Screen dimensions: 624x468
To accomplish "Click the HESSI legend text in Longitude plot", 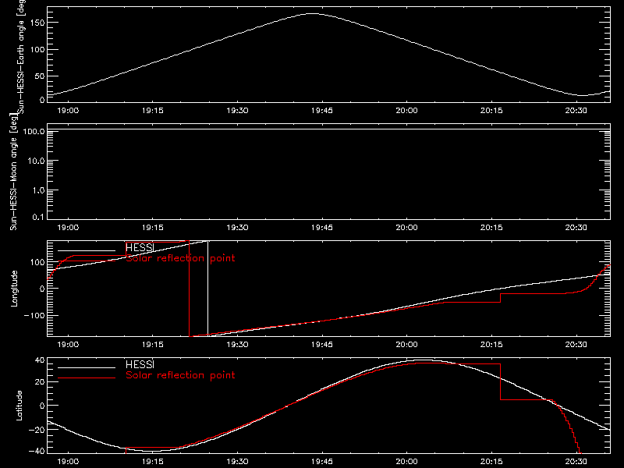I will (x=140, y=247).
